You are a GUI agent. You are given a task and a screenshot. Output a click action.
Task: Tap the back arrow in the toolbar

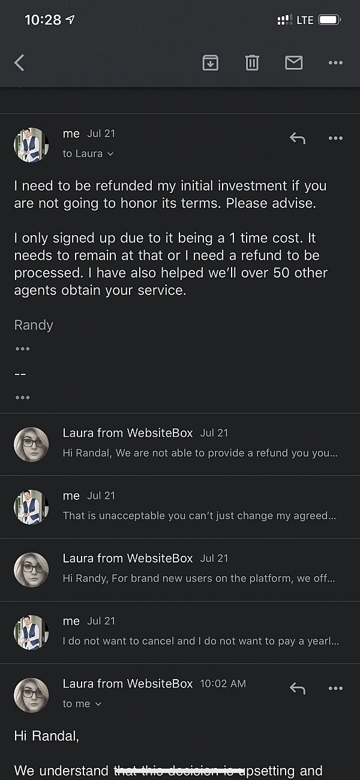19,62
